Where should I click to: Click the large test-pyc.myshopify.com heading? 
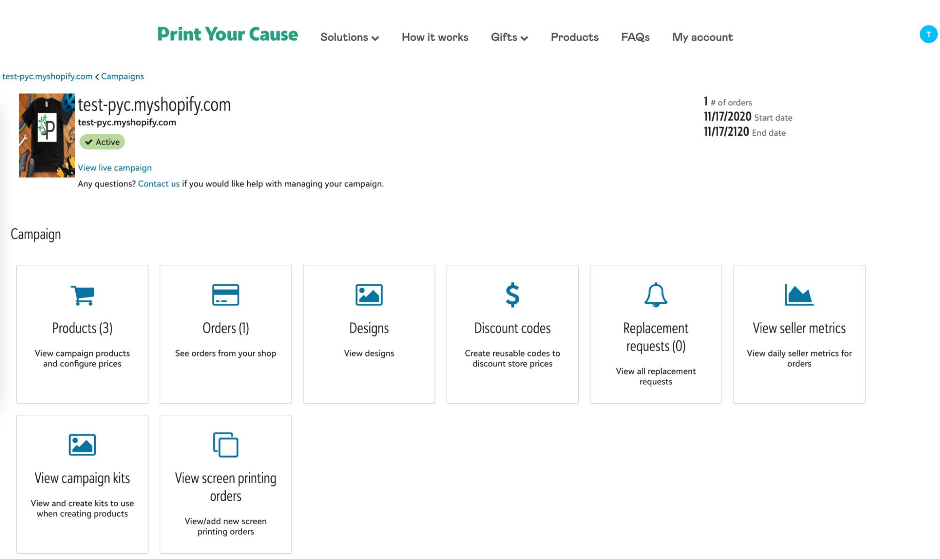coord(154,105)
